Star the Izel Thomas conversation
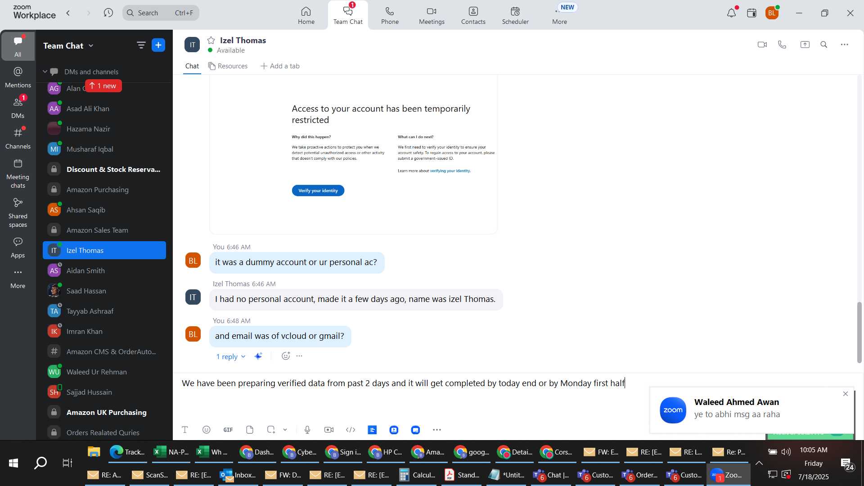The image size is (864, 486). click(x=211, y=40)
